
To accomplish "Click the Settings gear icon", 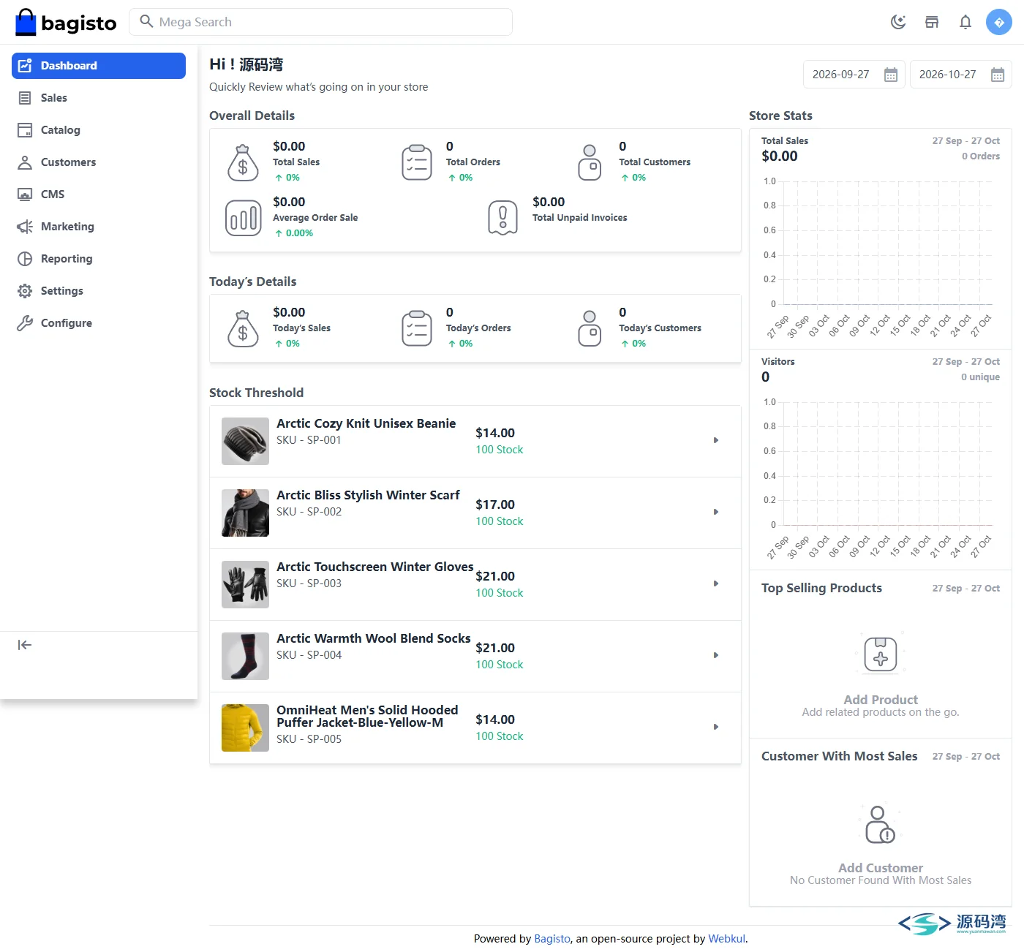I will click(25, 291).
